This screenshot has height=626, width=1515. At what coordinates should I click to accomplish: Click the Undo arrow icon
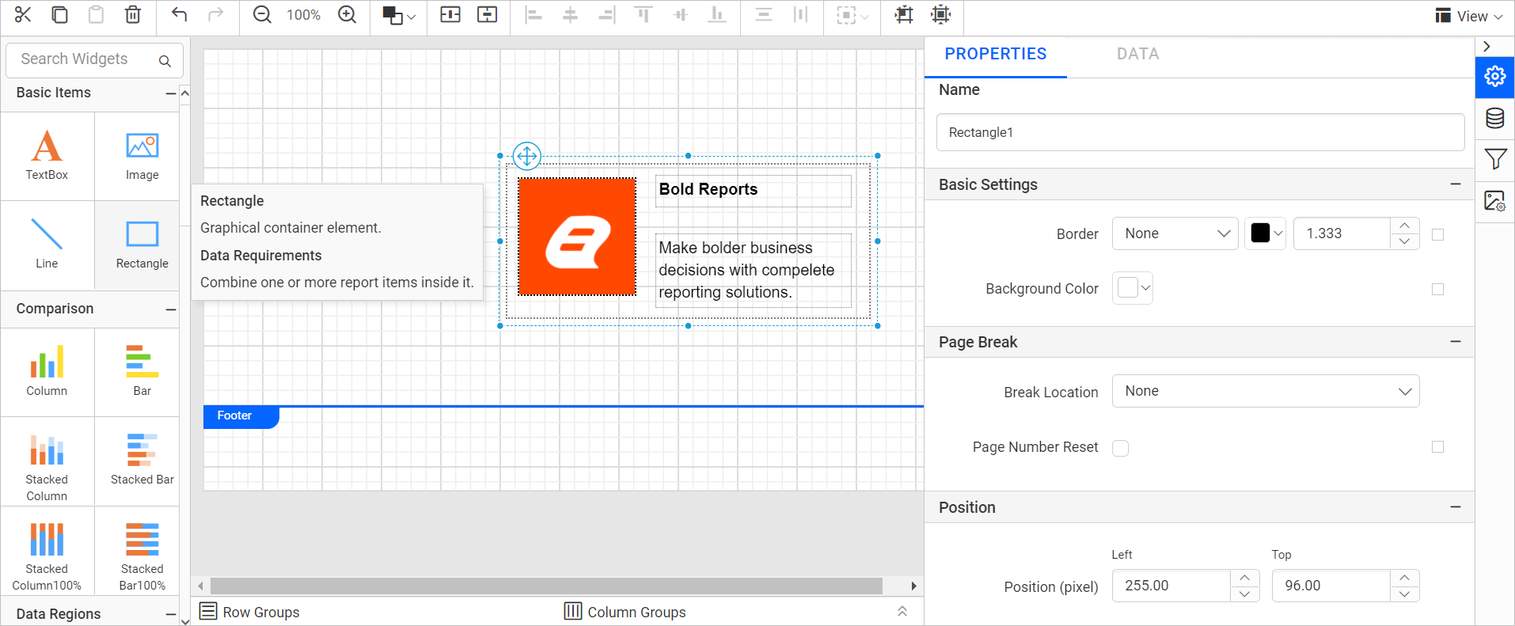tap(180, 15)
